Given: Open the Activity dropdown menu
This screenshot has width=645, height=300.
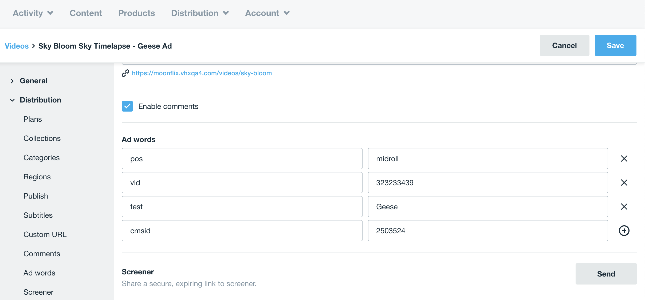Looking at the screenshot, I should coord(33,13).
